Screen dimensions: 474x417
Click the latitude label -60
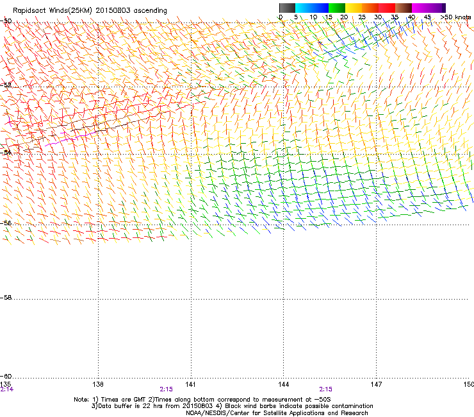coord(6,376)
